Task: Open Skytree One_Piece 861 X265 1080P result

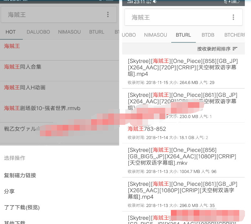Action: pyautogui.click(x=183, y=194)
